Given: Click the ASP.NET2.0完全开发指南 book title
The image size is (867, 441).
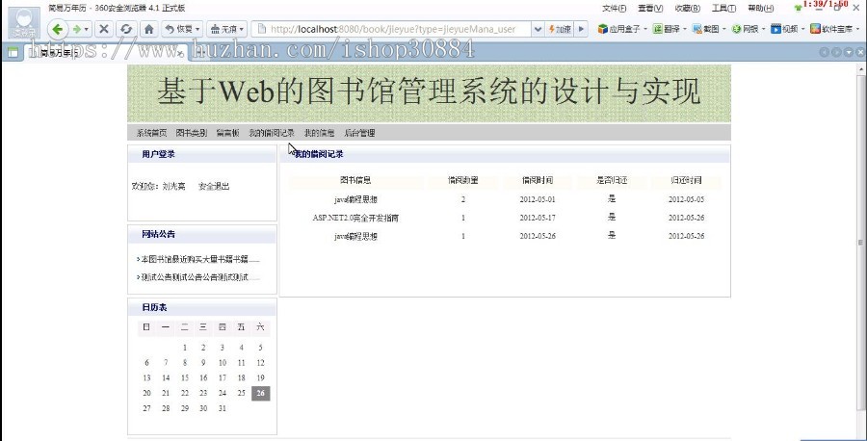Looking at the screenshot, I should coord(355,218).
